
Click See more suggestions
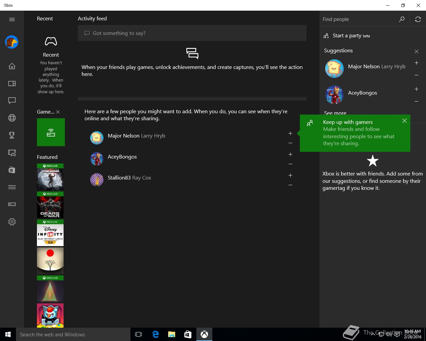click(335, 113)
